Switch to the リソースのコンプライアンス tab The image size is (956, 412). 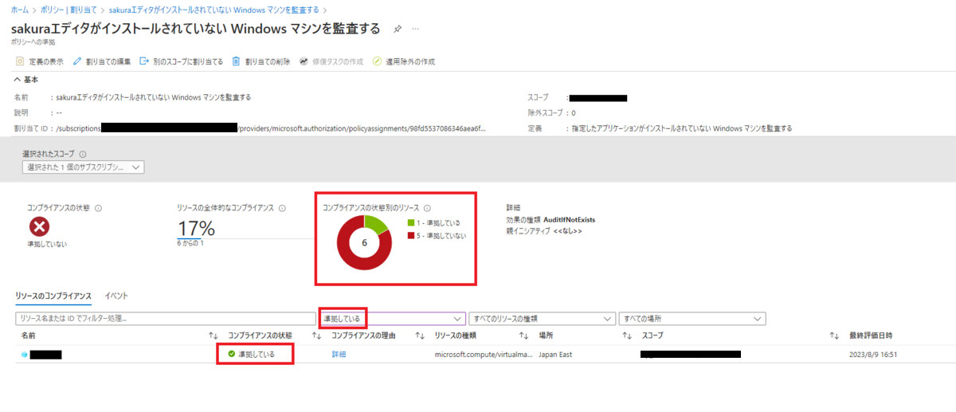coord(53,296)
